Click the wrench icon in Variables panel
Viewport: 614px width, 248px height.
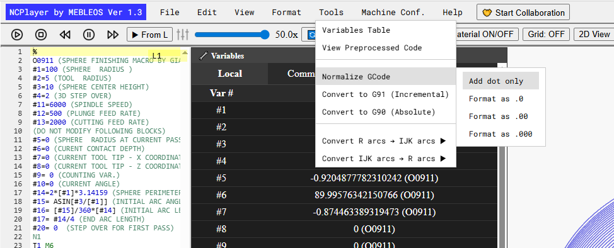[203, 56]
